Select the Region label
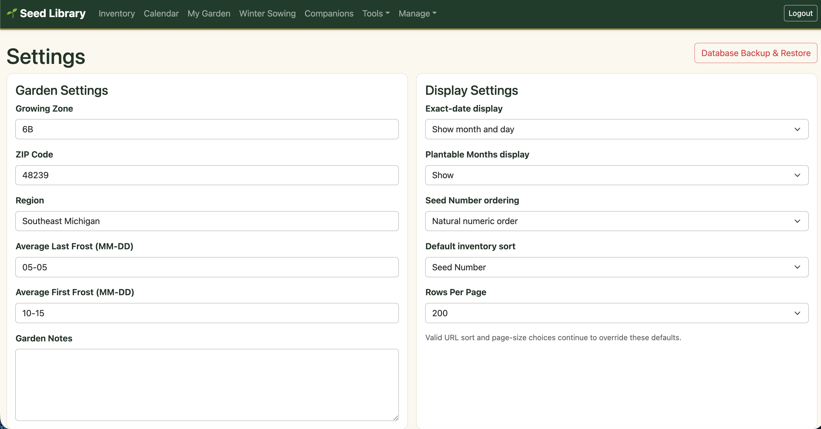 click(30, 200)
